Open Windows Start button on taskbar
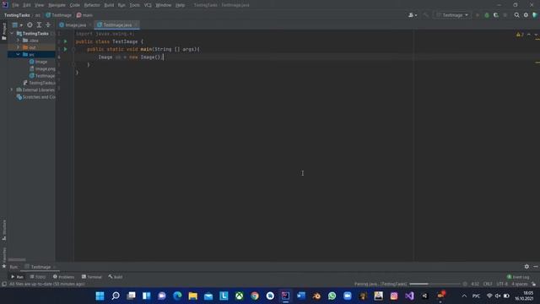540x304 pixels. coord(100,296)
